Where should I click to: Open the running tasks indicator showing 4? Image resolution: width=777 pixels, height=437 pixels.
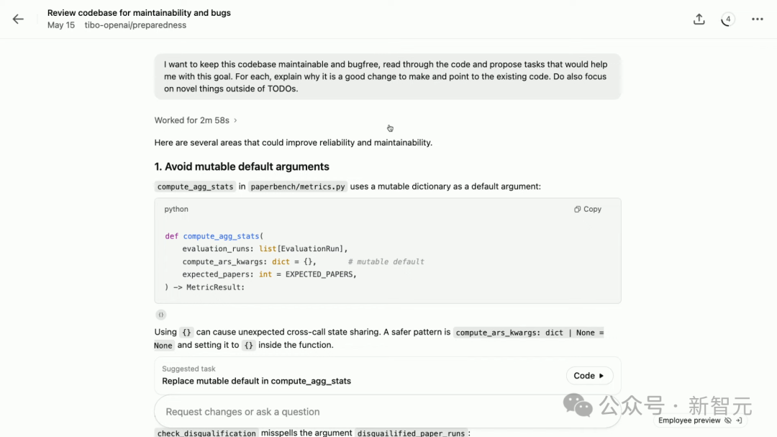tap(728, 19)
